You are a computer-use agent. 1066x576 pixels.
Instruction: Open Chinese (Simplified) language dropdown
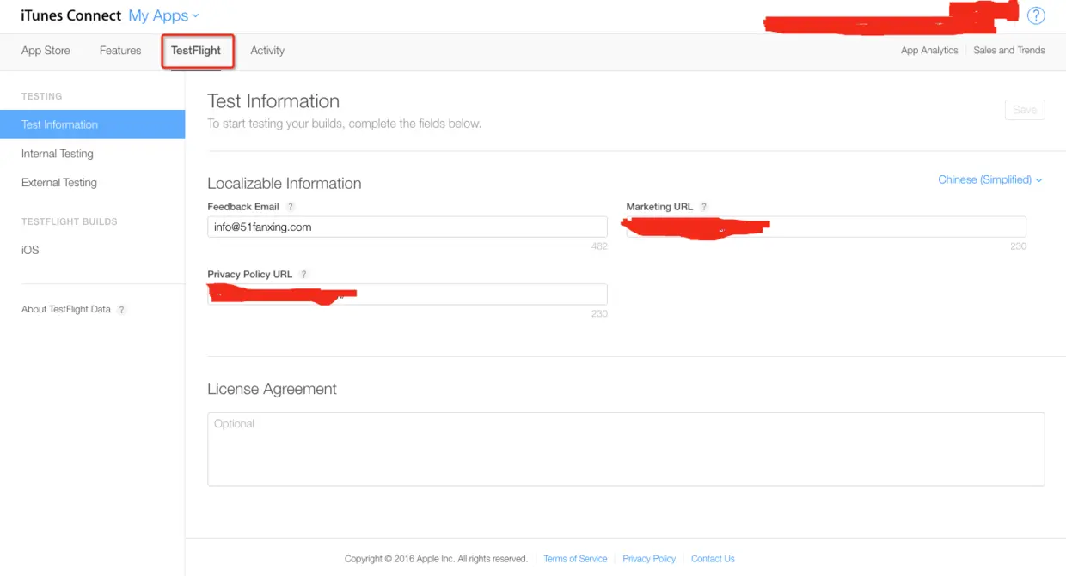coord(990,179)
